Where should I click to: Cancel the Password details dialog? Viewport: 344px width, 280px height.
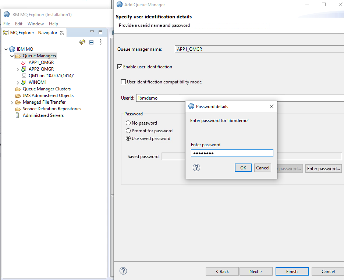coord(263,168)
